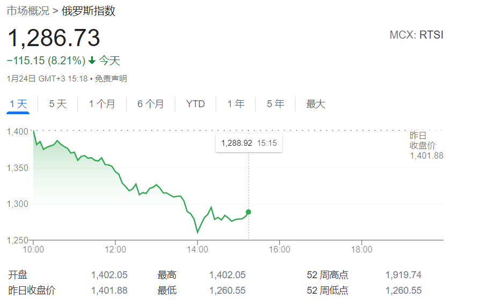Click the 52 周高点 value 1,919.74

[x=403, y=275]
